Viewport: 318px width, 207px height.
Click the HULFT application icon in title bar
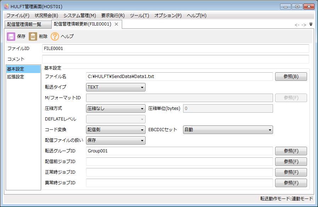[x=7, y=6]
